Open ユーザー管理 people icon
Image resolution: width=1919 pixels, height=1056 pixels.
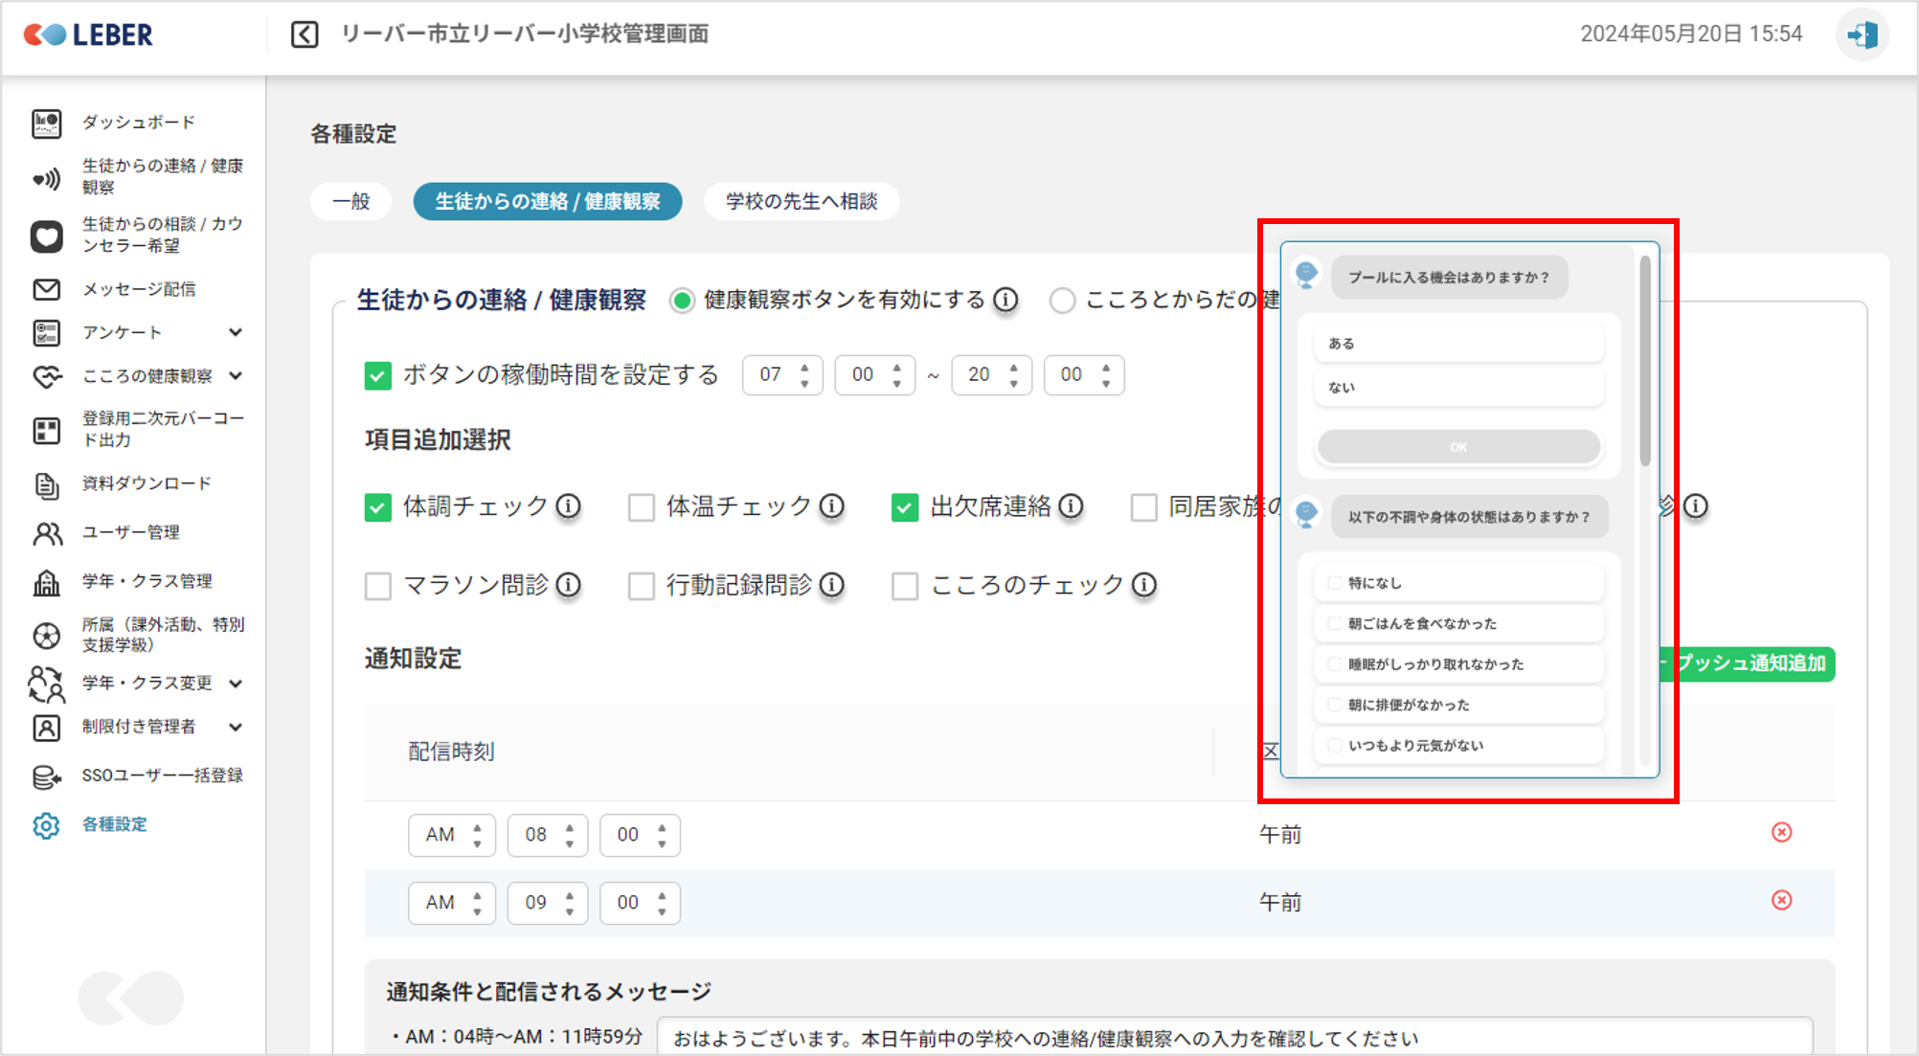[46, 533]
